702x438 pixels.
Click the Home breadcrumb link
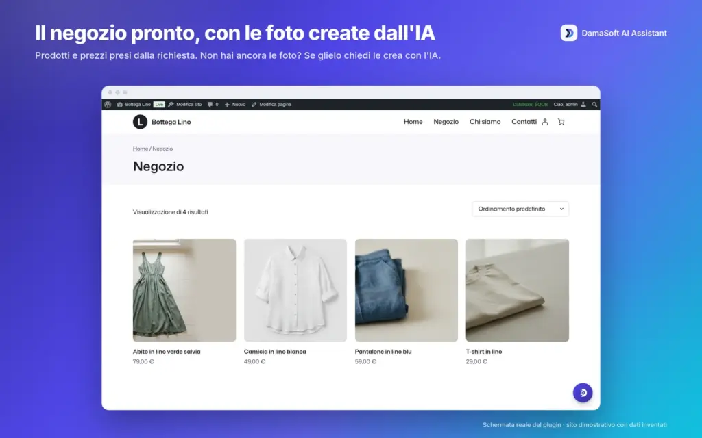(x=140, y=149)
